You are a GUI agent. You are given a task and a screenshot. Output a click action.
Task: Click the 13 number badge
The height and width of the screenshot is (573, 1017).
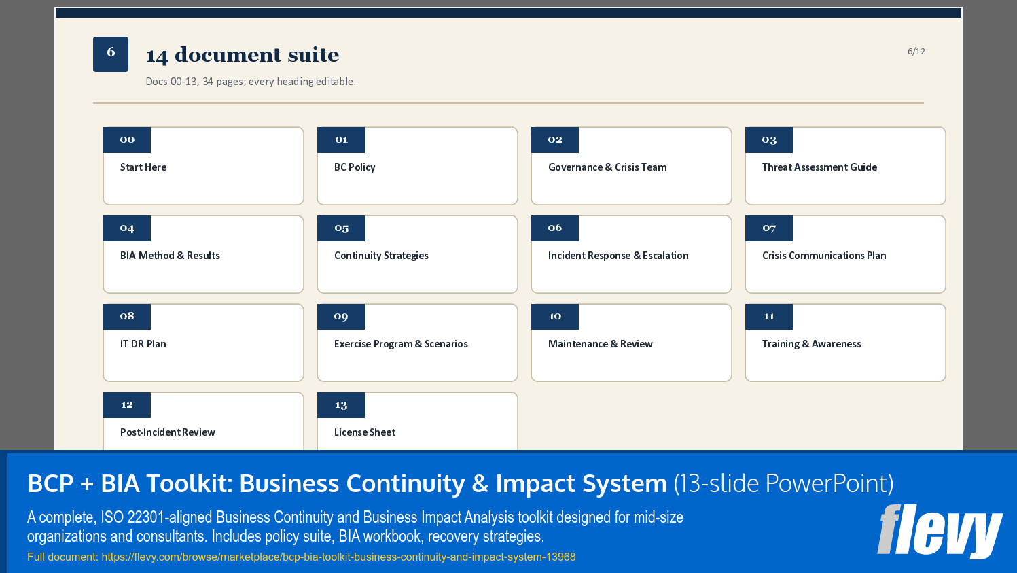pyautogui.click(x=341, y=405)
